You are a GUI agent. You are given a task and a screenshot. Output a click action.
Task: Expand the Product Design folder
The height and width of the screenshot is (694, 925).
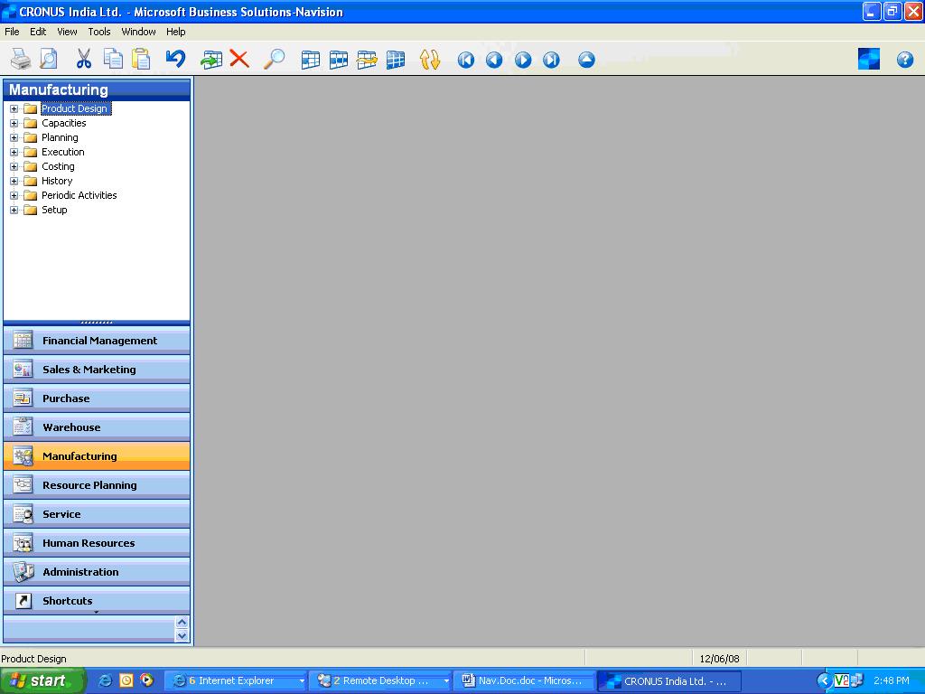point(14,108)
